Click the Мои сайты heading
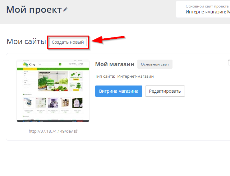 (x=26, y=42)
